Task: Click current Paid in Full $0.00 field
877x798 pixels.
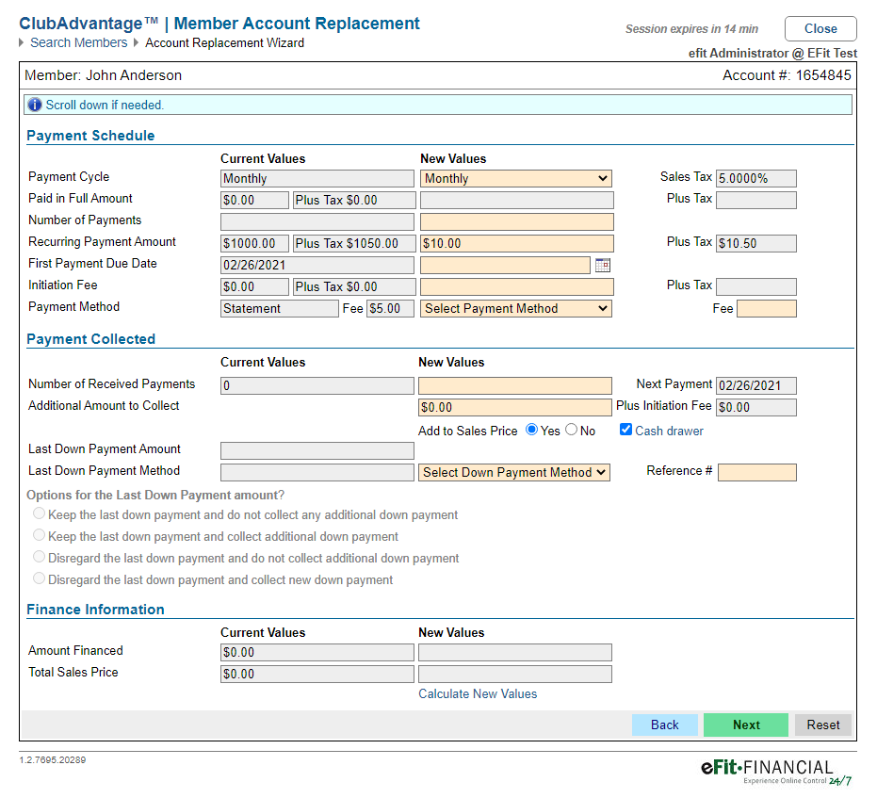Action: (x=254, y=200)
